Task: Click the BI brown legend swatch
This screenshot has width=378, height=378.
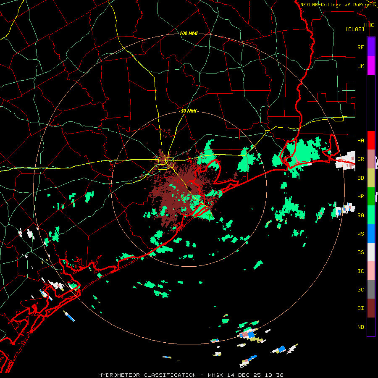Action: [x=371, y=308]
